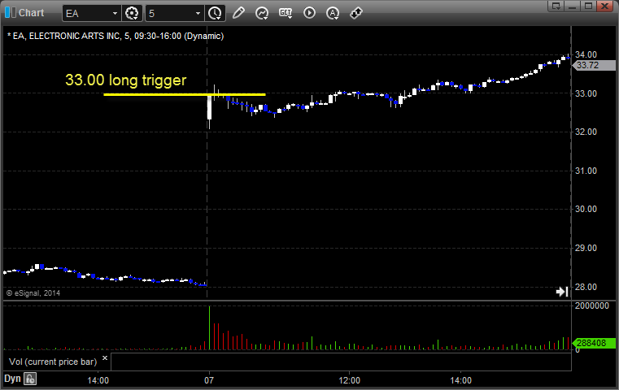619x390 pixels.
Task: Click the Dyn scaling label
Action: coord(12,379)
